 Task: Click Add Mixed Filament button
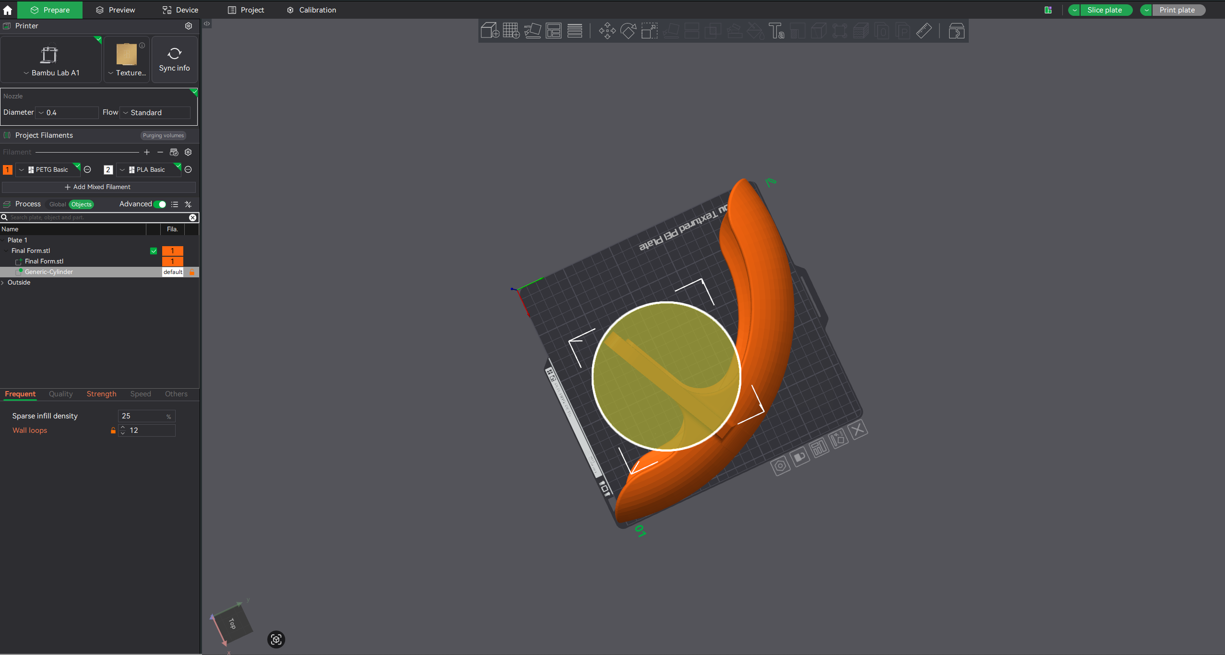coord(98,187)
